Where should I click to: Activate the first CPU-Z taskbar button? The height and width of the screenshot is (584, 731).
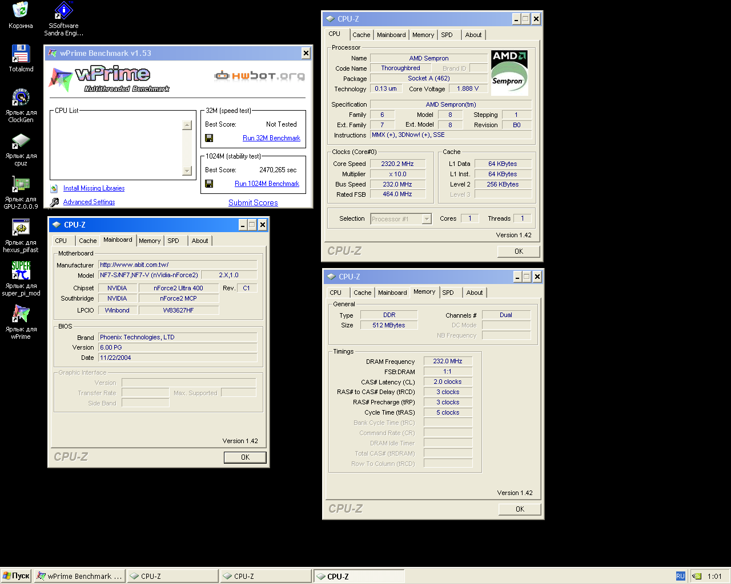click(x=172, y=576)
